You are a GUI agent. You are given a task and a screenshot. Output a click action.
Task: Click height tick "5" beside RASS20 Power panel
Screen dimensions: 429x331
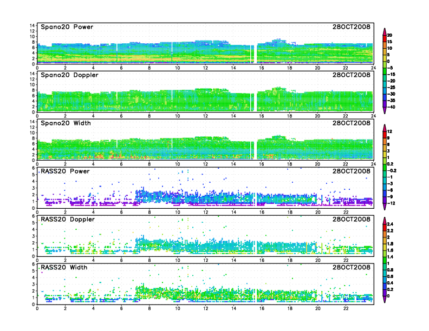pos(34,175)
